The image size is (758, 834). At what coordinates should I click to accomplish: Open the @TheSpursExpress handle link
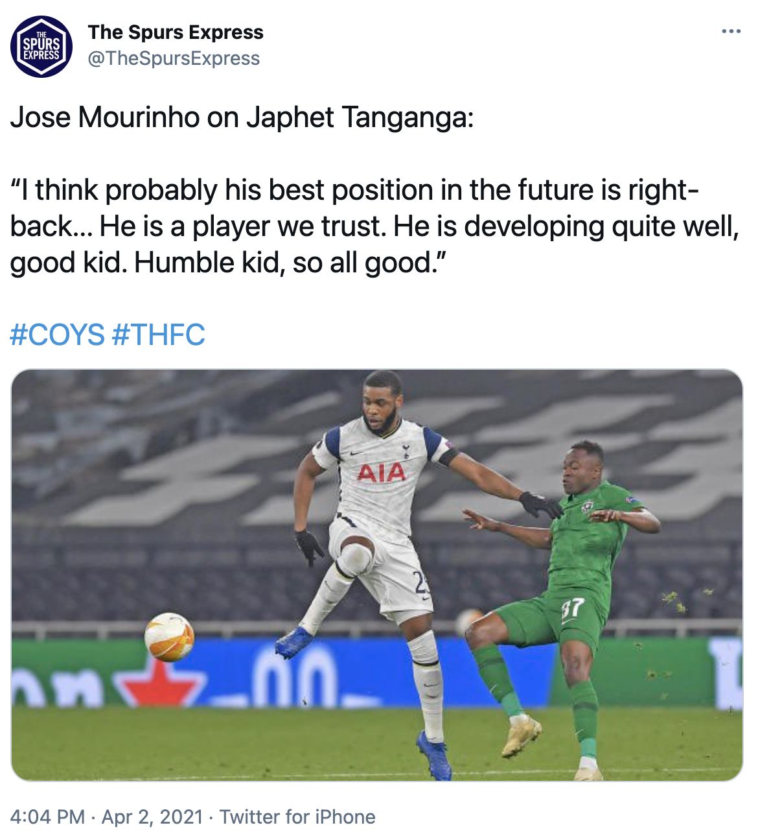[174, 58]
